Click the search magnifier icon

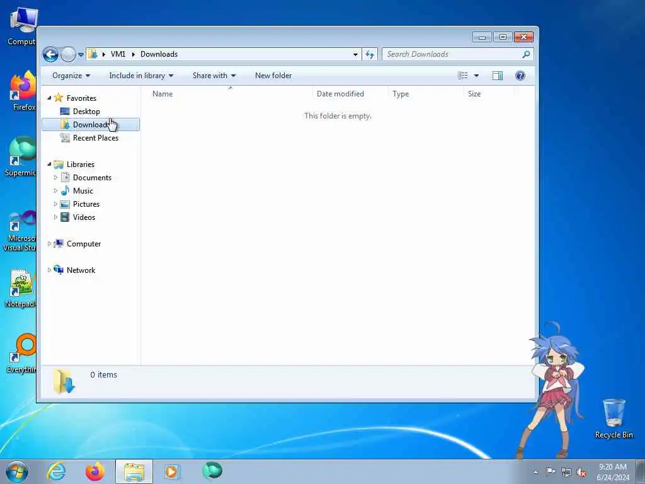point(526,54)
